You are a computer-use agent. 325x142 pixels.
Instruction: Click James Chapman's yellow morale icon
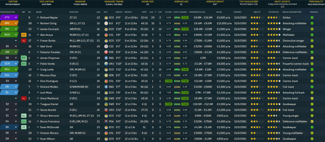(x=312, y=58)
